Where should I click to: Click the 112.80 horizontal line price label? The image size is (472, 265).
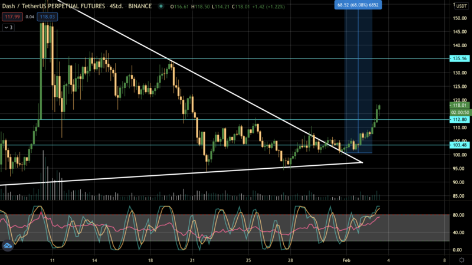coord(460,120)
